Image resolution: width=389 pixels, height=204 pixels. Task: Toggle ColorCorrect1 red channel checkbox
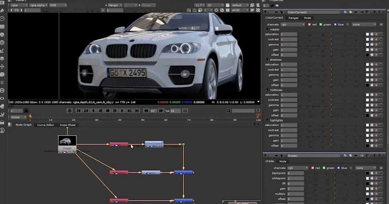309,24
